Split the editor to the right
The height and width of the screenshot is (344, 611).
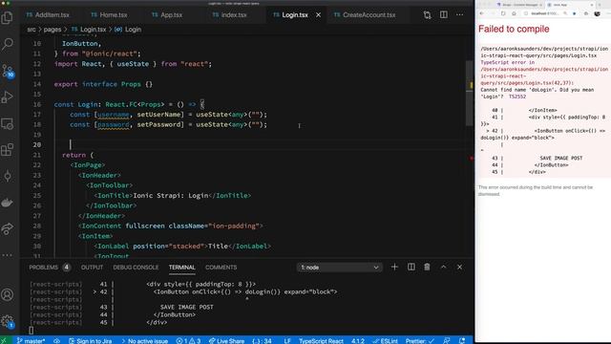tap(443, 15)
